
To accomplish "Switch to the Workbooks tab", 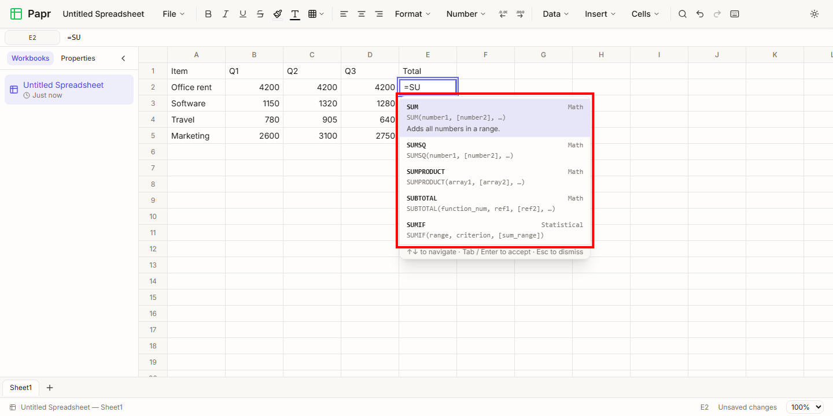I will [31, 58].
